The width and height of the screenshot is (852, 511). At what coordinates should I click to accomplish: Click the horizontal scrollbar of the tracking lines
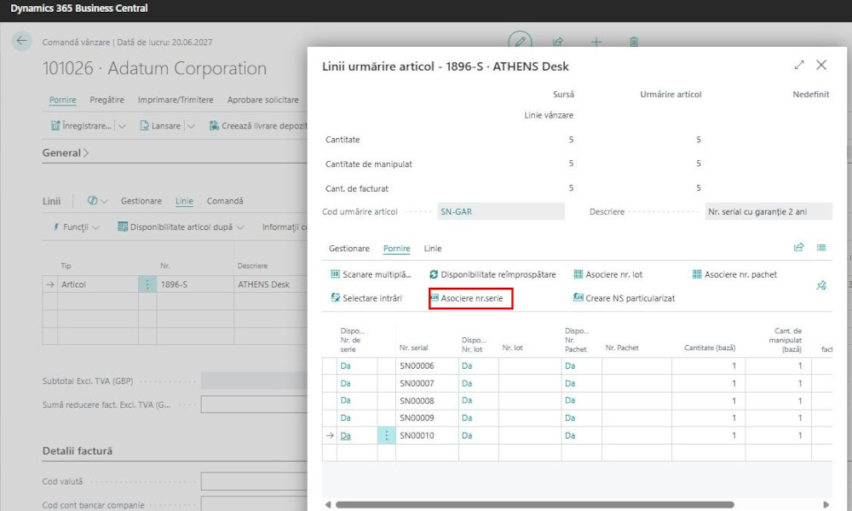[535, 504]
